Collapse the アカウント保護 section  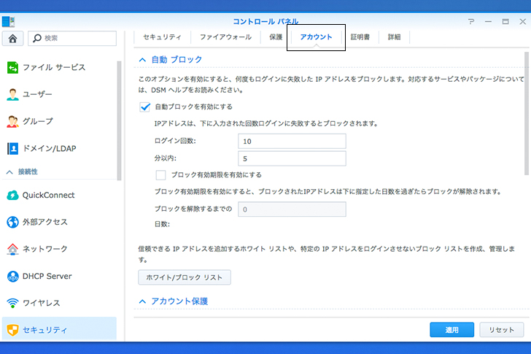click(x=142, y=301)
